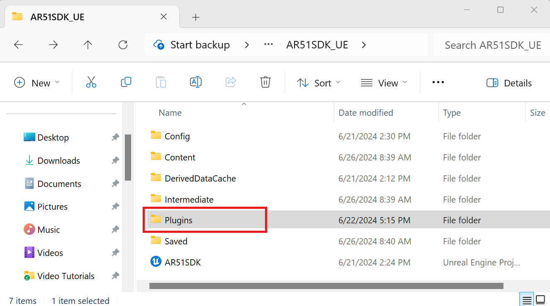Click the Rename icon in toolbar

coord(196,82)
